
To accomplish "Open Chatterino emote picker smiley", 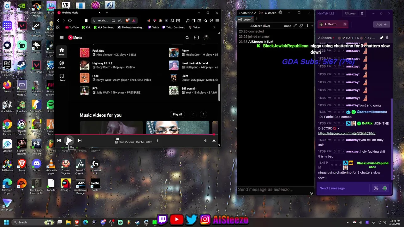I will [311, 193].
